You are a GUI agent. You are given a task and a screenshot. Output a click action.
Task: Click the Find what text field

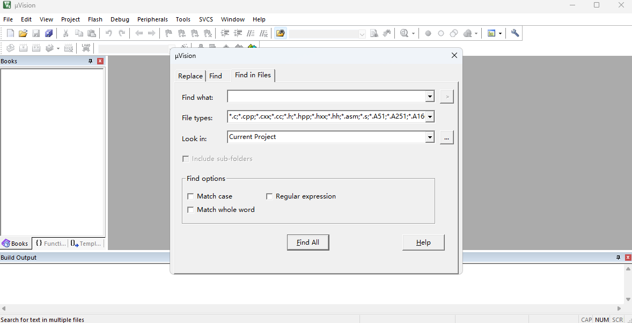tap(326, 97)
